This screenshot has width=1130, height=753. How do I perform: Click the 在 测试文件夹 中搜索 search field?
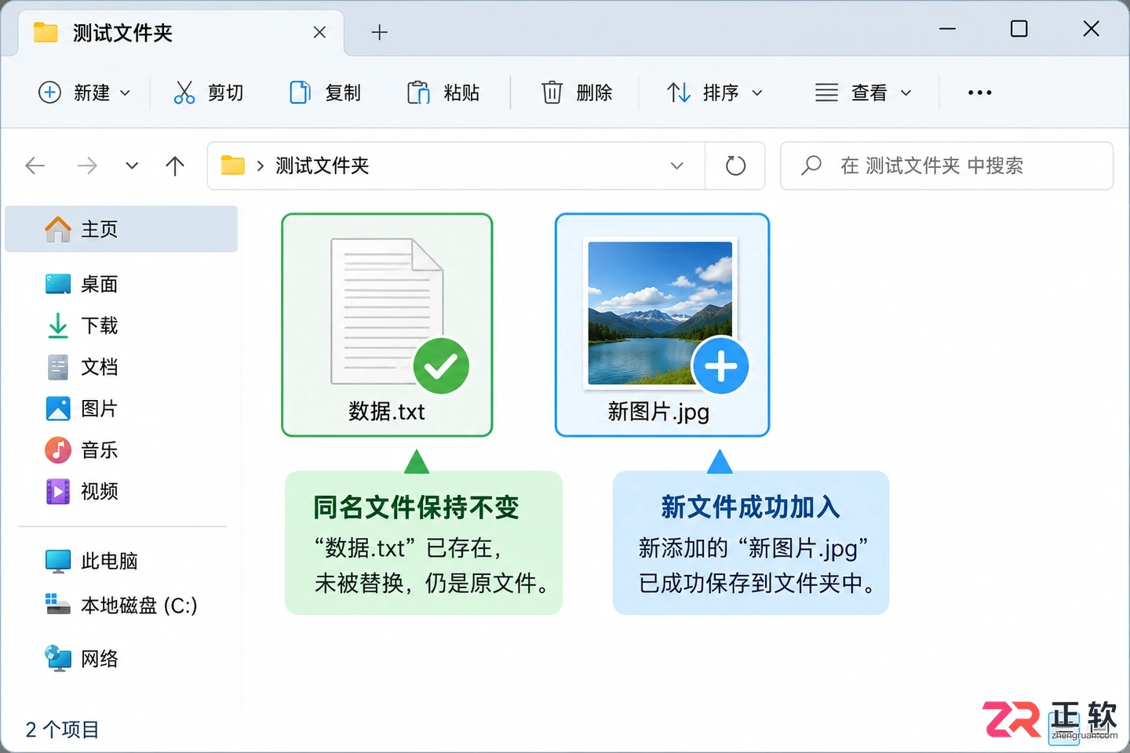(x=946, y=166)
